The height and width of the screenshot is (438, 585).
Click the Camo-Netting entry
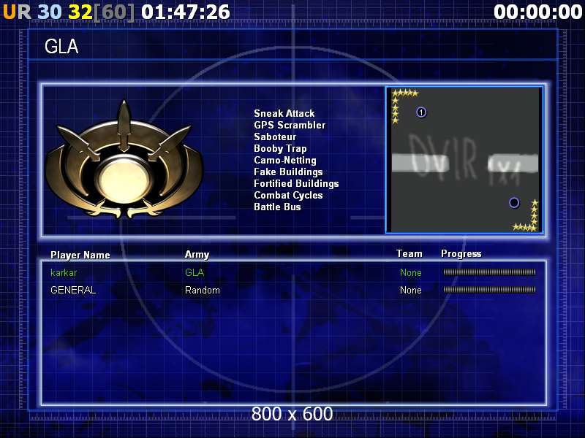click(285, 160)
